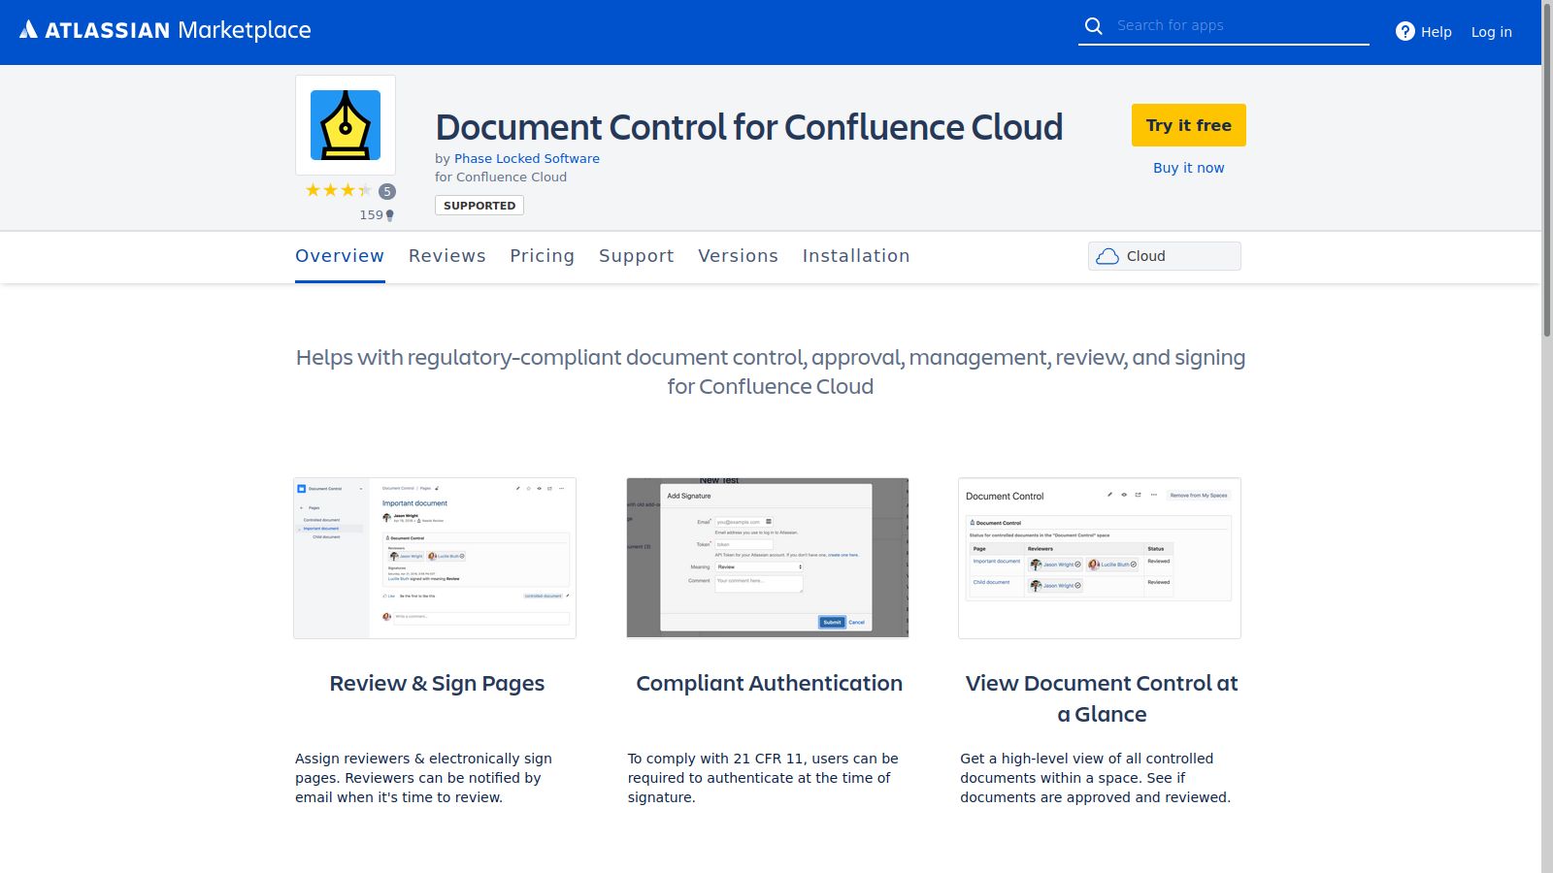The width and height of the screenshot is (1553, 873).
Task: Click the for Confluence Cloud subtitle
Action: pos(501,178)
